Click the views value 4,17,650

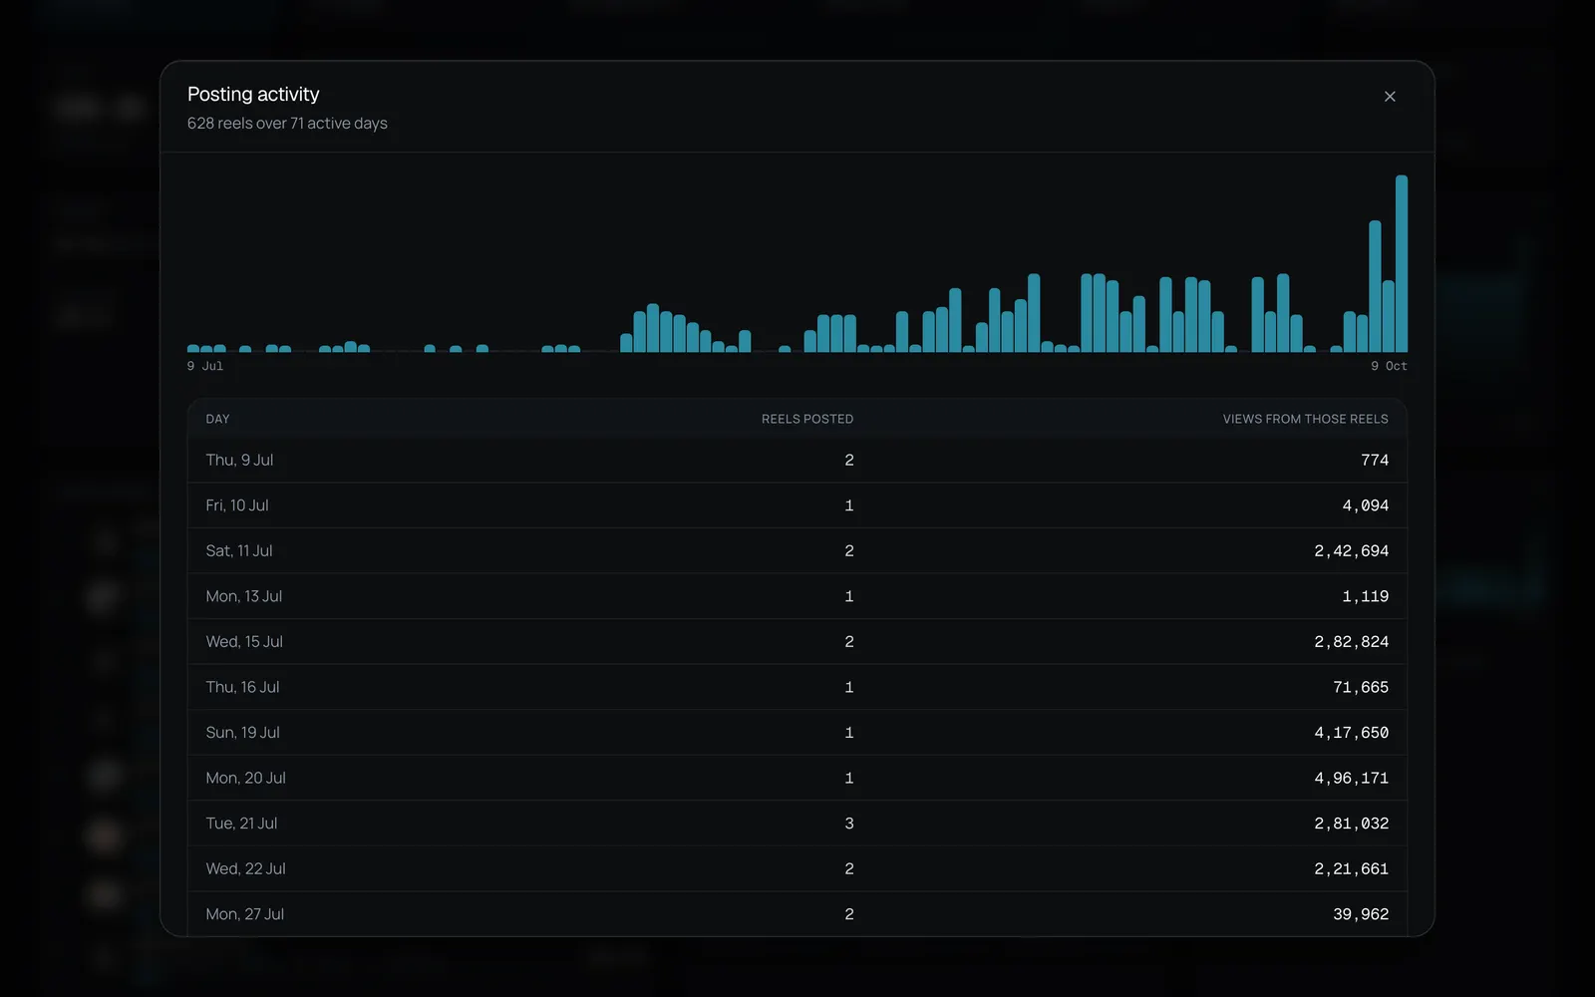[x=1352, y=733]
